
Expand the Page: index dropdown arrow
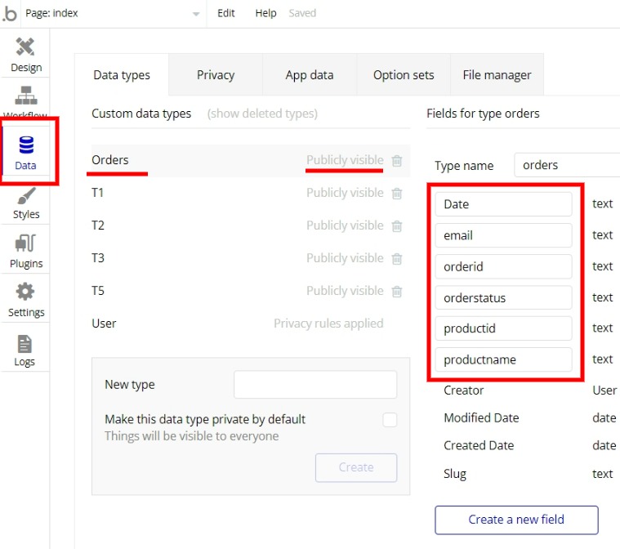point(196,14)
